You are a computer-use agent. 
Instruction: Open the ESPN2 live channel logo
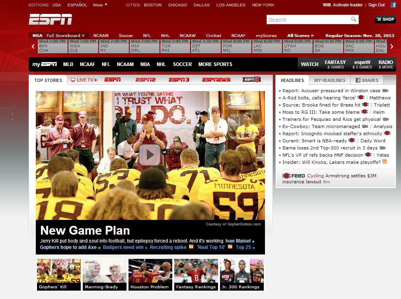tap(146, 80)
